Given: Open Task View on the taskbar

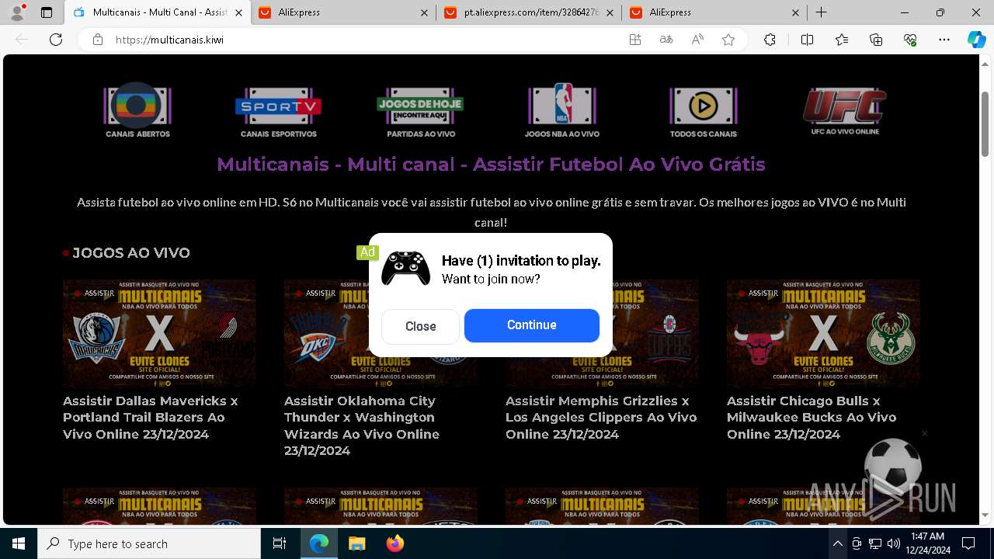Looking at the screenshot, I should (280, 543).
